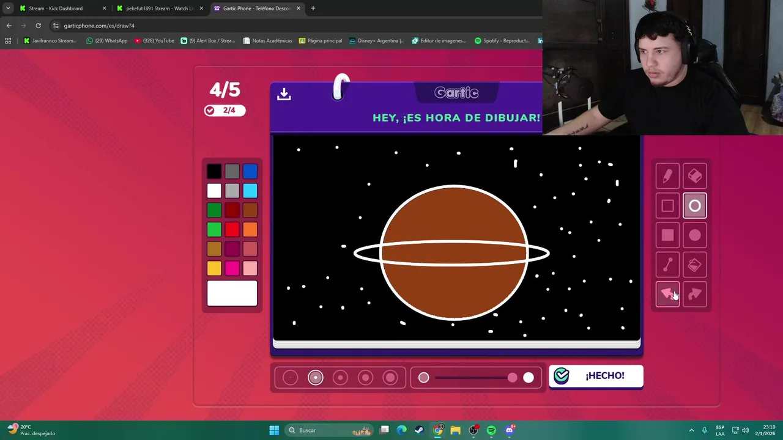This screenshot has height=440, width=783.
Task: Close the Gartic Phone browser tab
Action: tap(299, 9)
